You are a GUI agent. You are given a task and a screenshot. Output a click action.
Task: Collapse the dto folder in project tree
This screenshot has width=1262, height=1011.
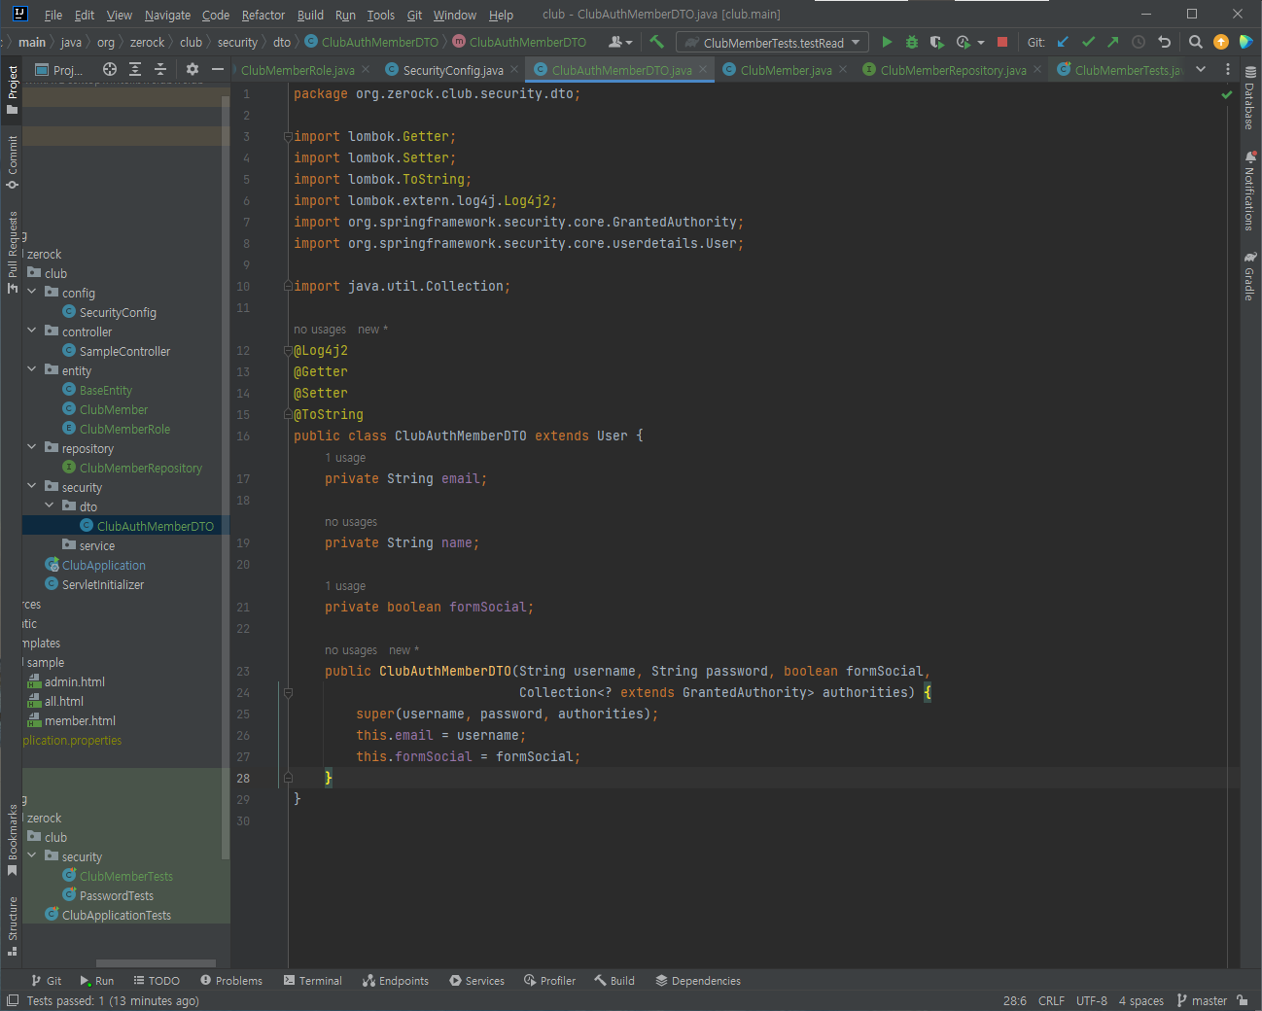tap(50, 505)
